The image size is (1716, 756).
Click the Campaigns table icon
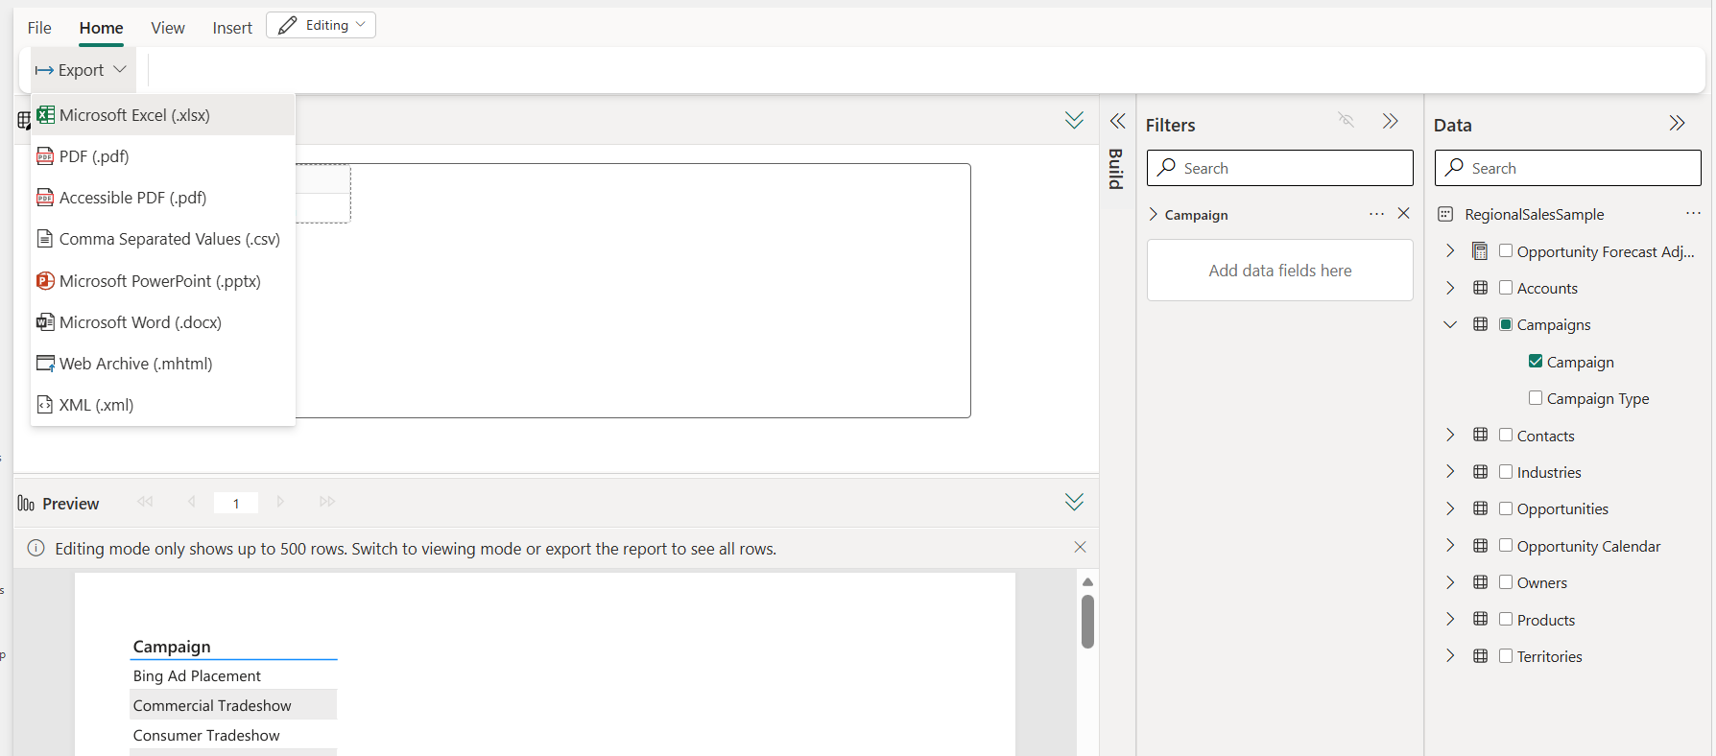tap(1481, 324)
